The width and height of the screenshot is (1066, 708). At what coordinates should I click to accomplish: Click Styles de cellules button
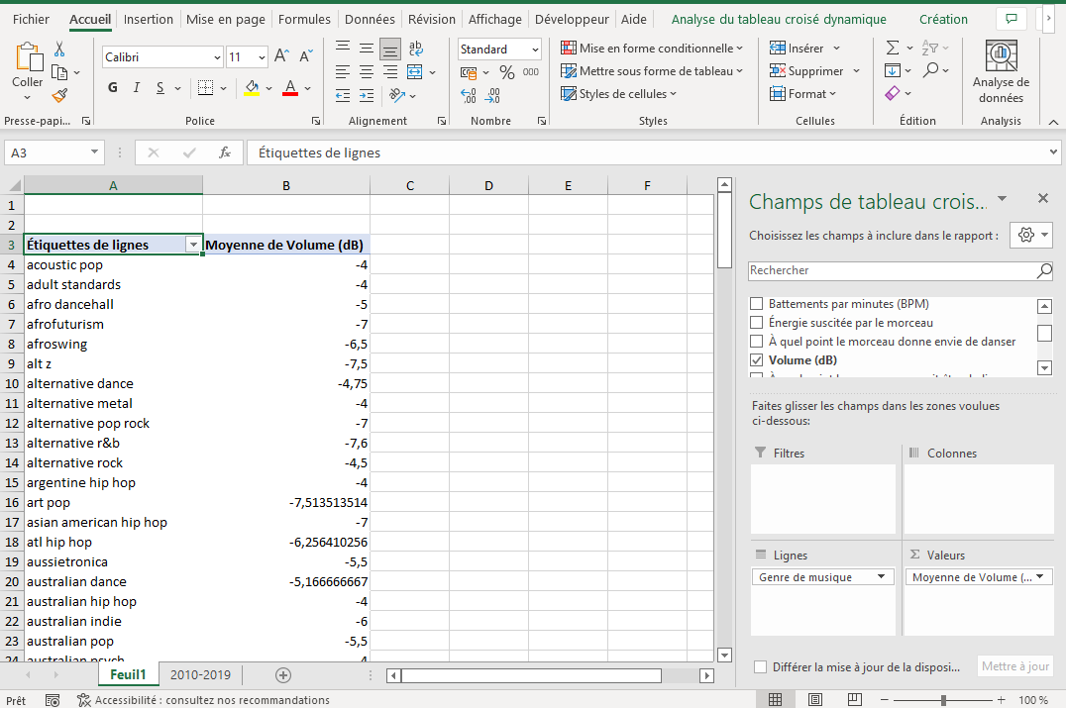[618, 94]
